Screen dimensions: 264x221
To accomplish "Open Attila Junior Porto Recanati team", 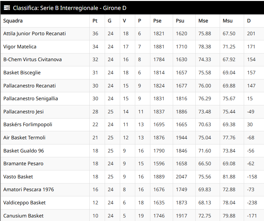I will pos(34,34).
